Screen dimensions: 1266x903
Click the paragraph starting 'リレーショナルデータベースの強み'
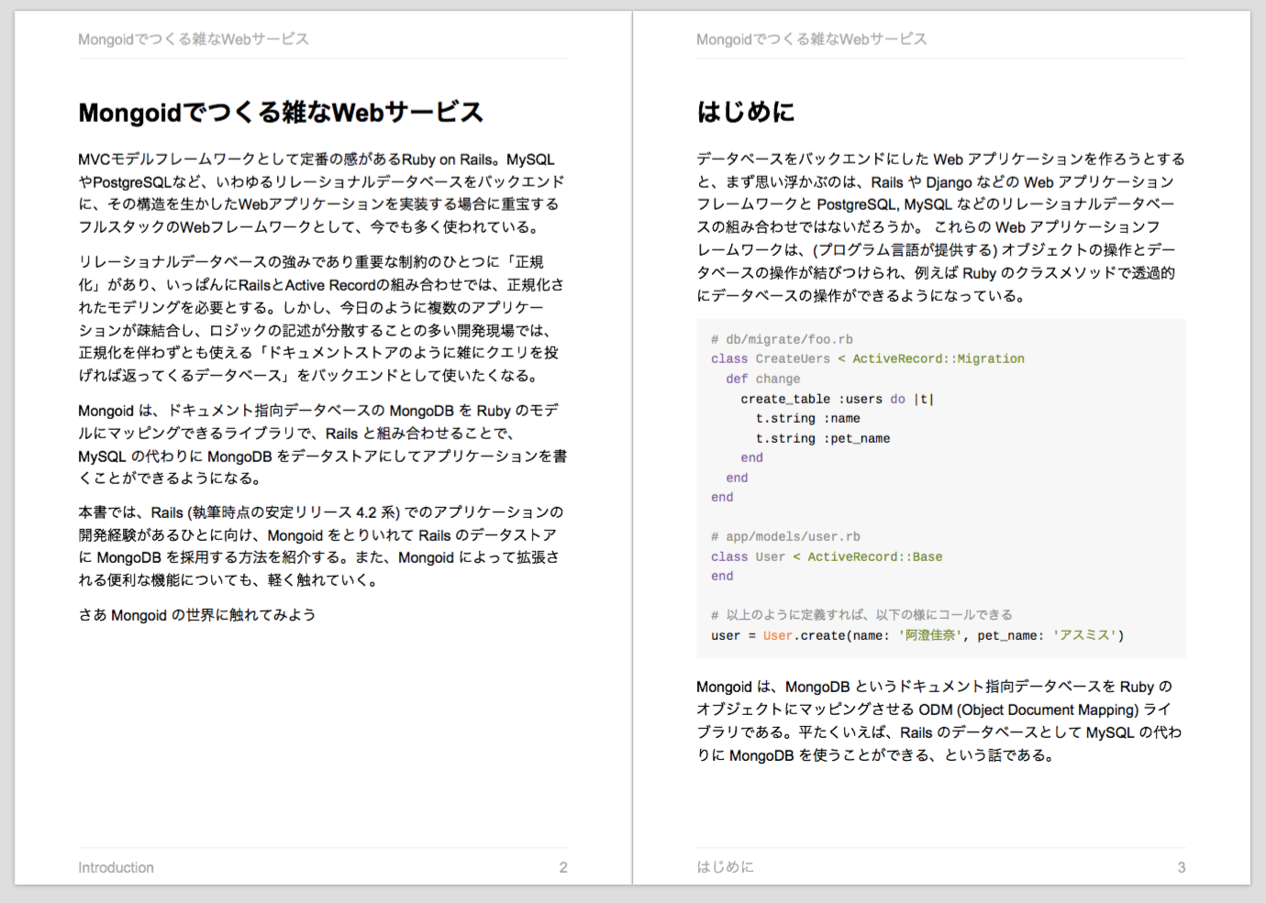point(321,318)
